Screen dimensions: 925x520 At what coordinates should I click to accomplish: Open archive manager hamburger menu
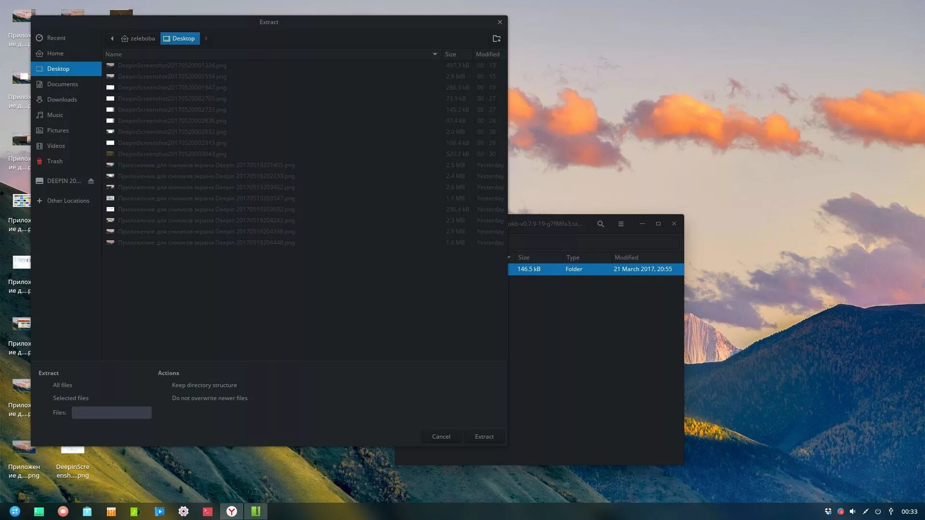[621, 224]
